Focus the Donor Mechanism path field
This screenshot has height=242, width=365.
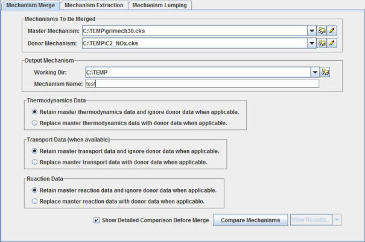pyautogui.click(x=195, y=43)
